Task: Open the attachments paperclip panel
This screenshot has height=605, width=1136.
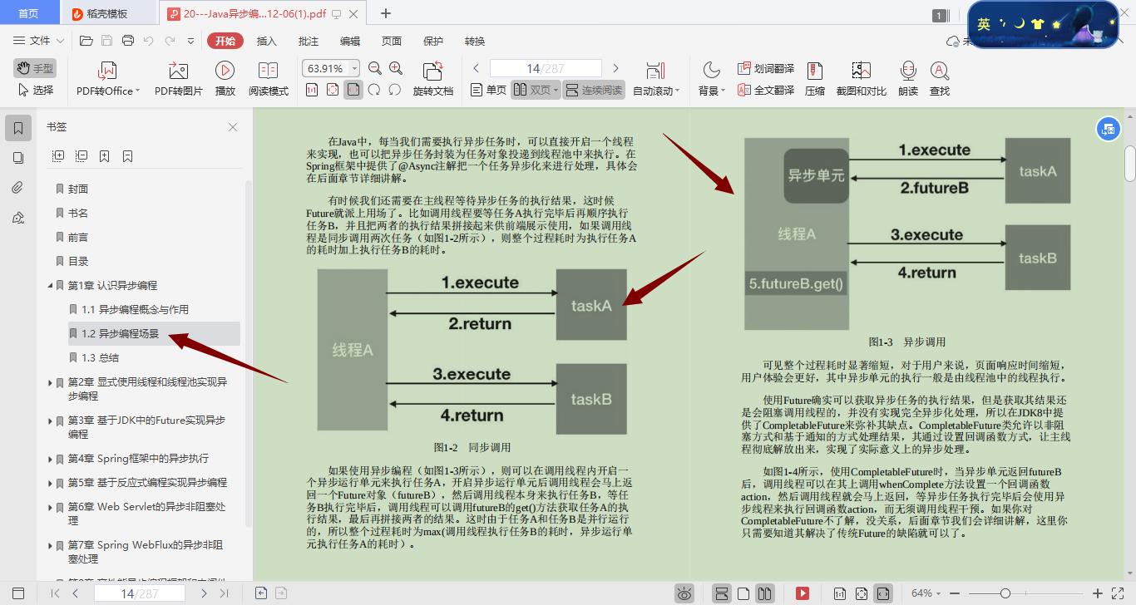Action: point(17,188)
